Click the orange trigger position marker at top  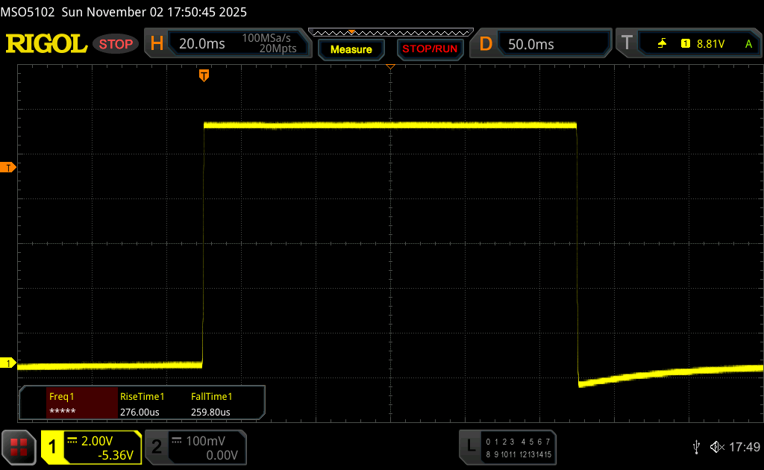tap(204, 75)
